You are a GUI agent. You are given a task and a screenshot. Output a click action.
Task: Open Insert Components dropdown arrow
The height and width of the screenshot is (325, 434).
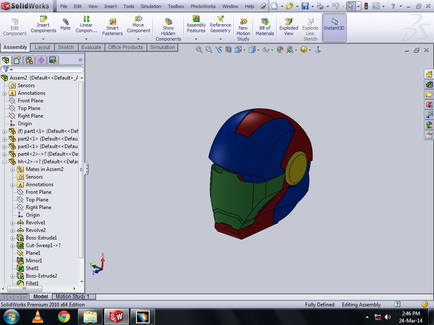[43, 39]
